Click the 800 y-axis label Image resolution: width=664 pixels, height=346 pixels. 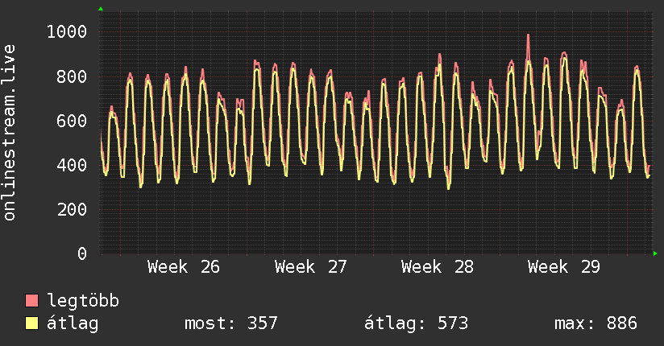coord(72,77)
